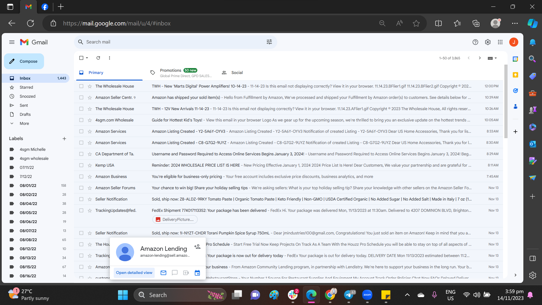Create new label plus button
Screen dimensions: 542x305
point(64,139)
